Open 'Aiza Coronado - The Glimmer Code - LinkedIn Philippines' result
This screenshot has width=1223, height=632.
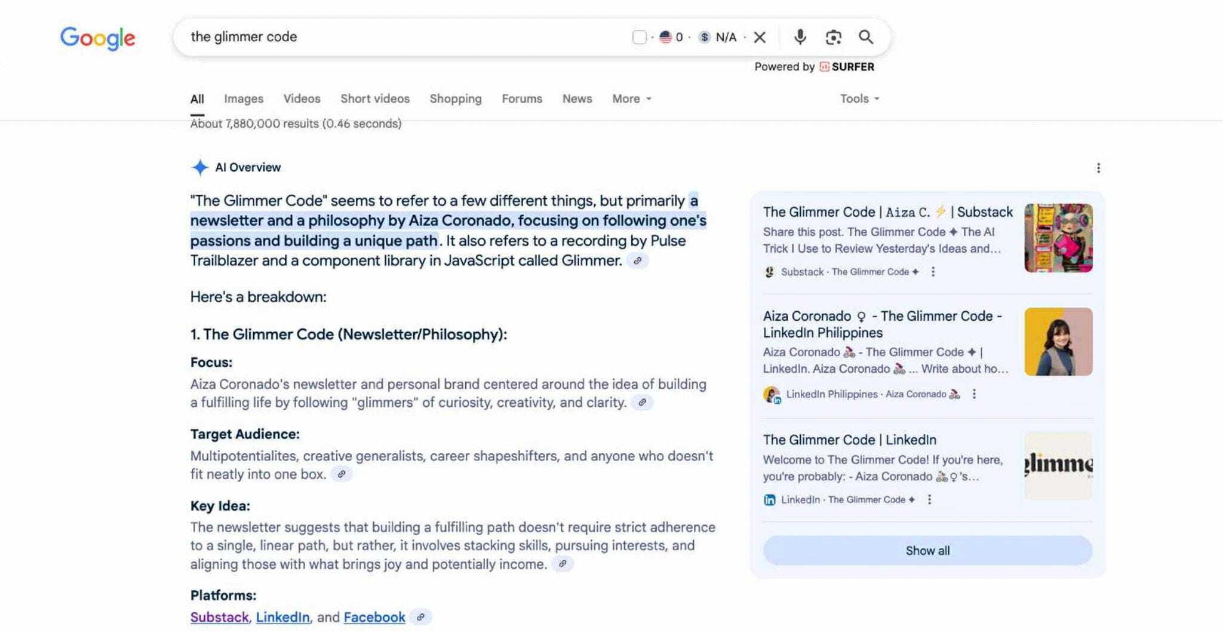(883, 324)
